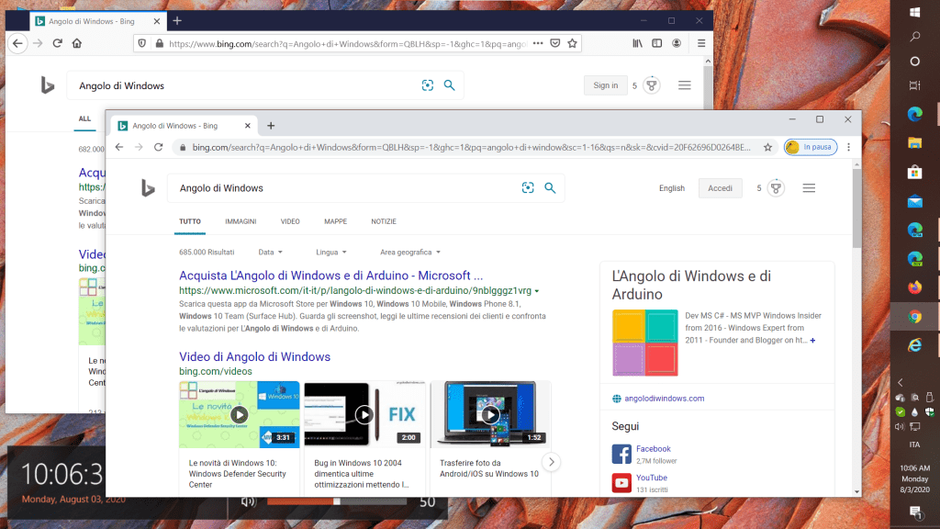Click the Chrome reload page button
Screen dimensions: 940x529
tap(158, 147)
